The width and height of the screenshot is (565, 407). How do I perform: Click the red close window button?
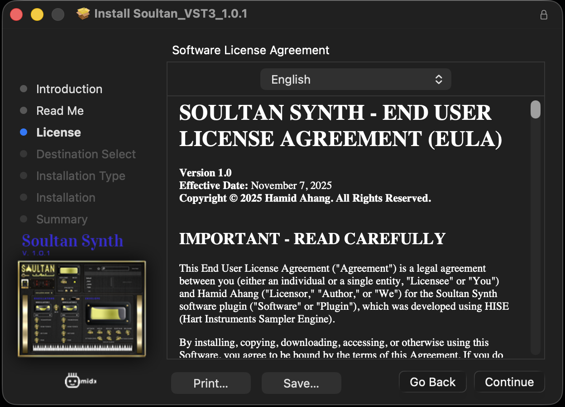point(16,14)
